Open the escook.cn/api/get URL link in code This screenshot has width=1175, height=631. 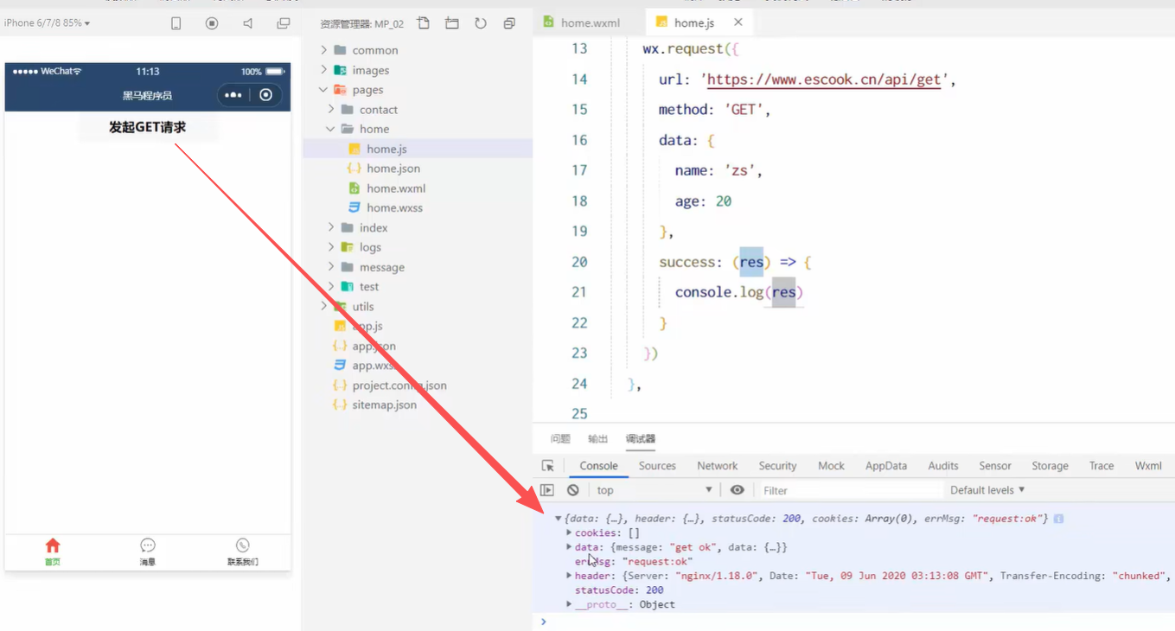[x=824, y=80]
